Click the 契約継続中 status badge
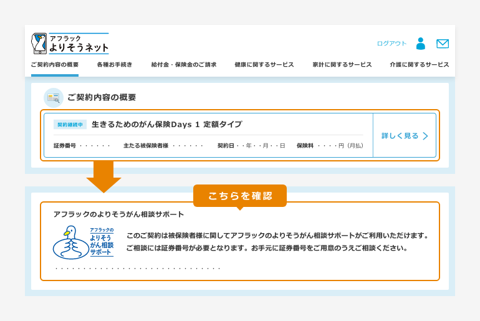The image size is (480, 321). pos(70,125)
